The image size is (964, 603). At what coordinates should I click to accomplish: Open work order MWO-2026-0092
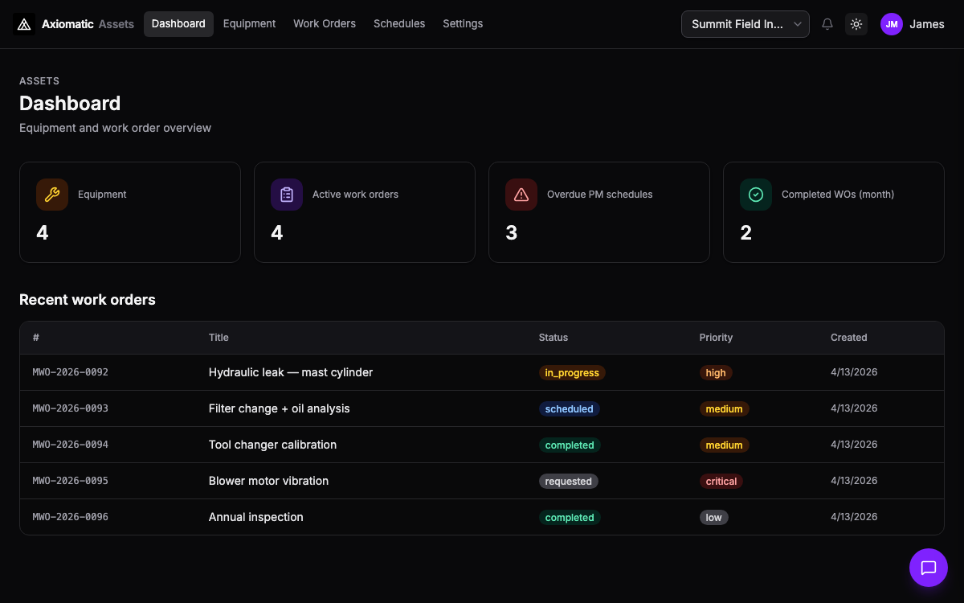(71, 372)
